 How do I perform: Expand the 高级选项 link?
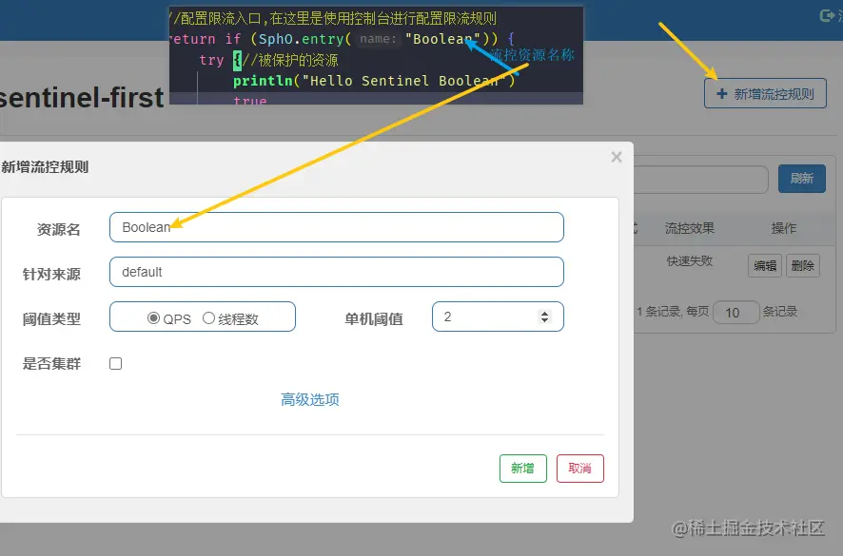point(310,399)
